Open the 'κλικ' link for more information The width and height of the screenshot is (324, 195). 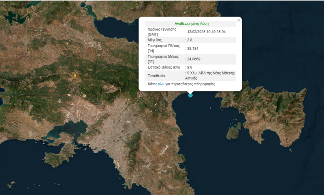[x=161, y=84]
